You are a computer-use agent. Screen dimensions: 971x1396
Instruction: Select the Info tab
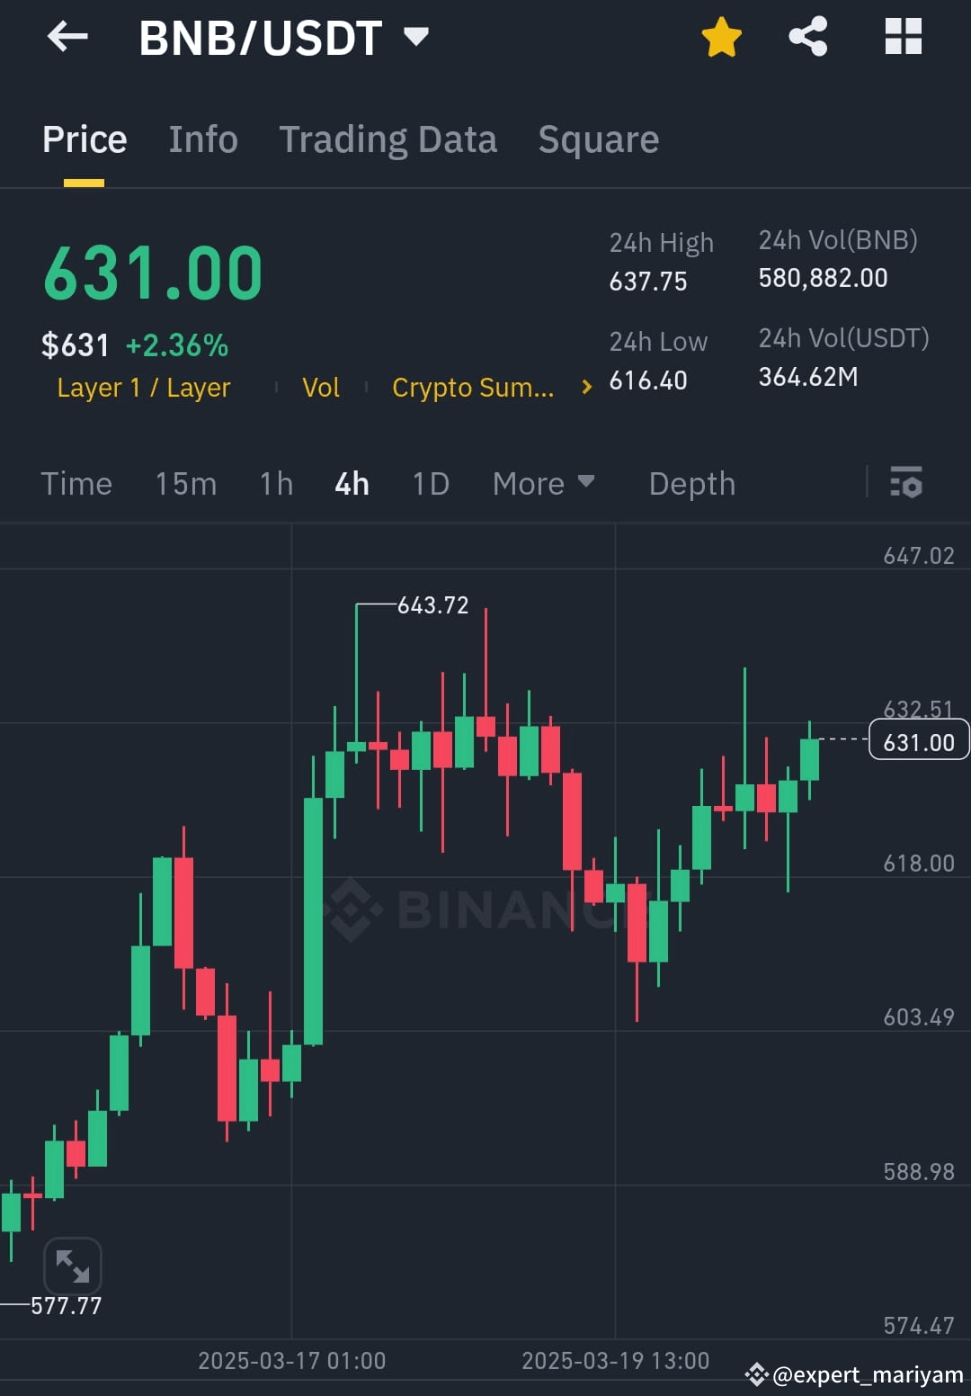202,139
